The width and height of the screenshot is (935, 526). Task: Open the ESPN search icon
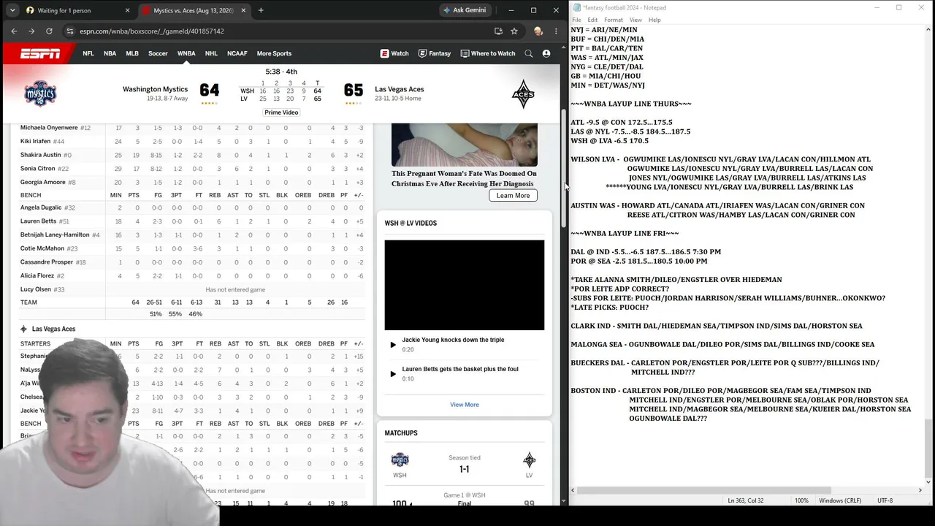tap(530, 53)
